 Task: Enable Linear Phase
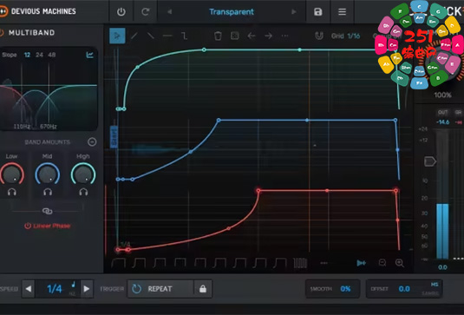48,226
